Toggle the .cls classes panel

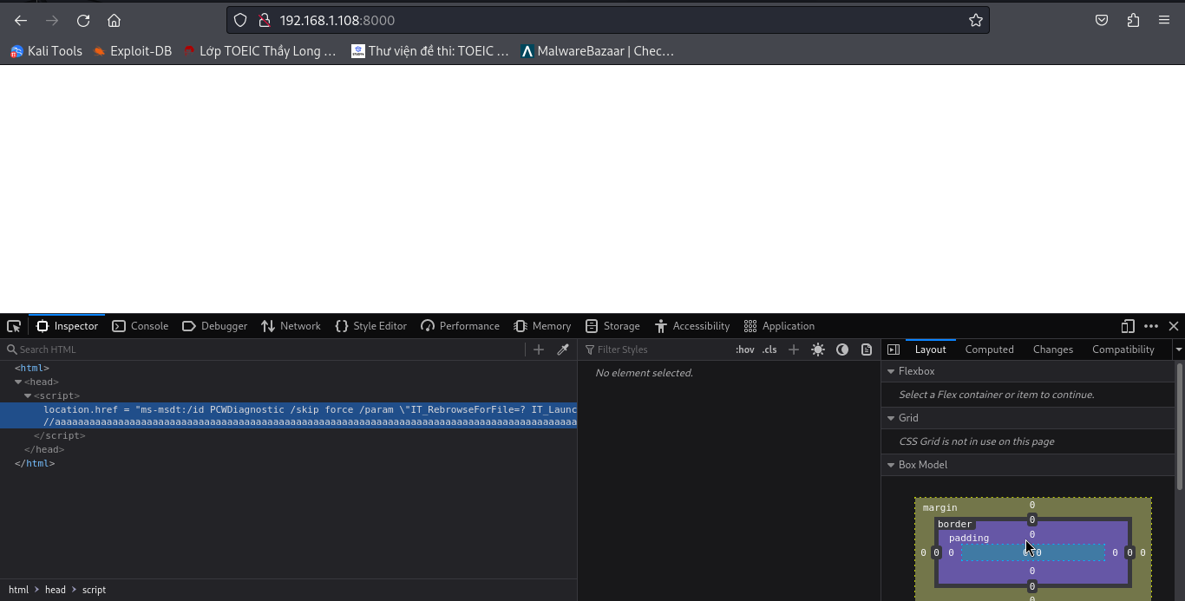coord(769,349)
